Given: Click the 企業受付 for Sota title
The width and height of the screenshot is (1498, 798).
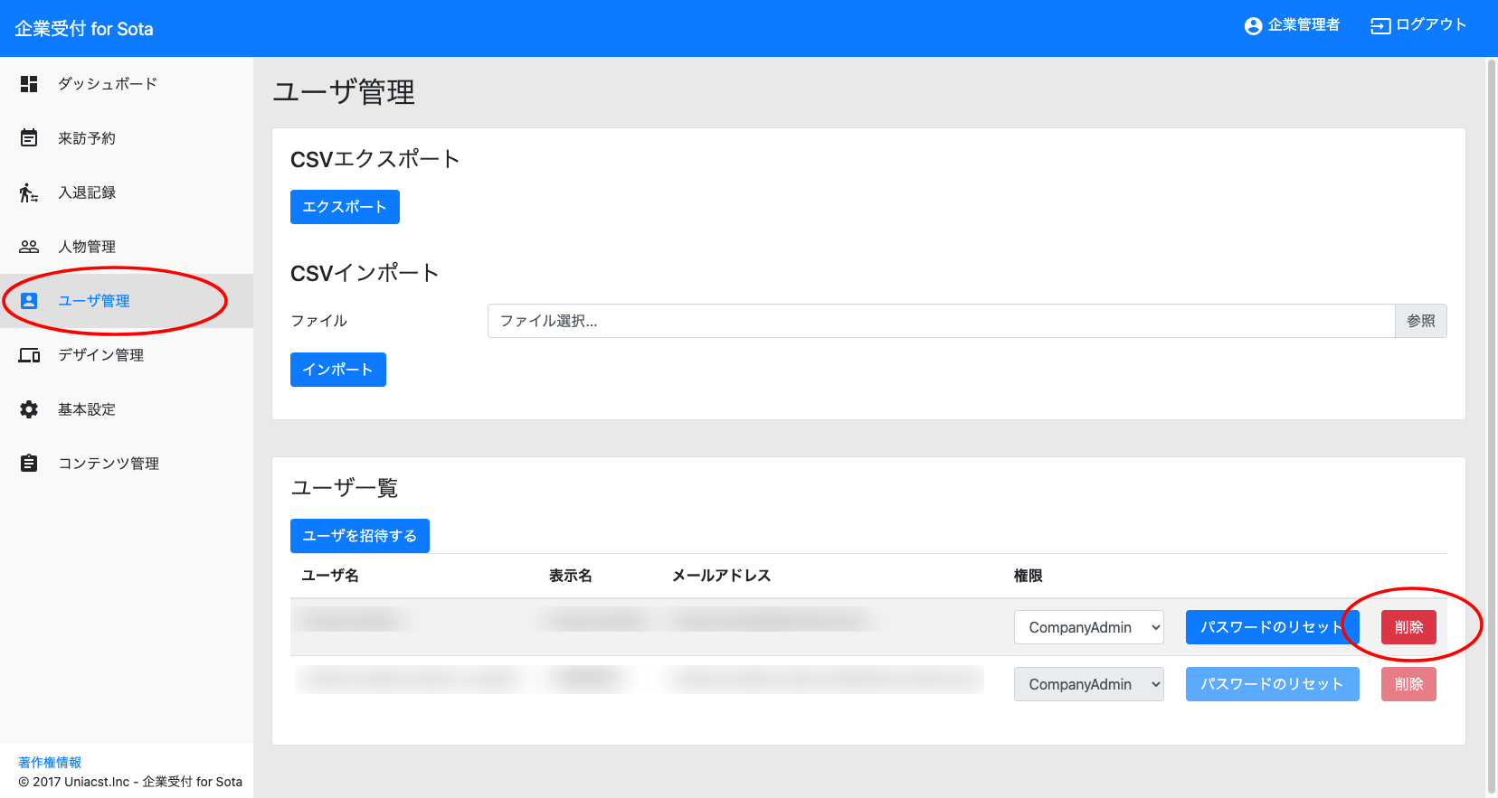Looking at the screenshot, I should [84, 29].
